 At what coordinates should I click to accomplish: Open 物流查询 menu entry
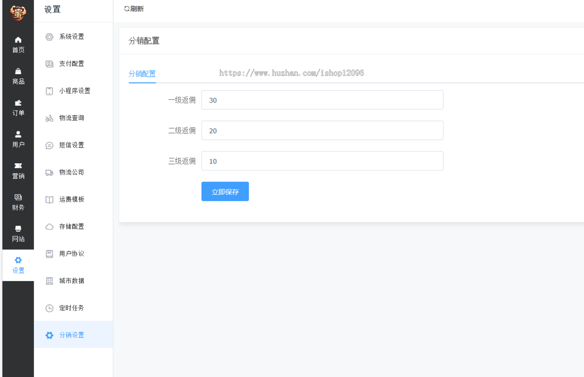[73, 118]
